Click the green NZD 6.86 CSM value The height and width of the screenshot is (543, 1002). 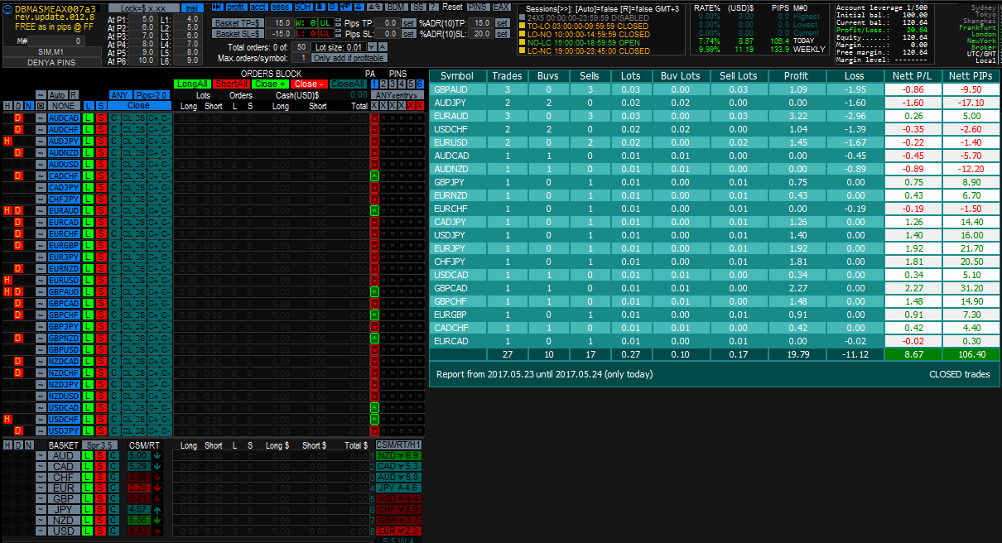pos(139,521)
